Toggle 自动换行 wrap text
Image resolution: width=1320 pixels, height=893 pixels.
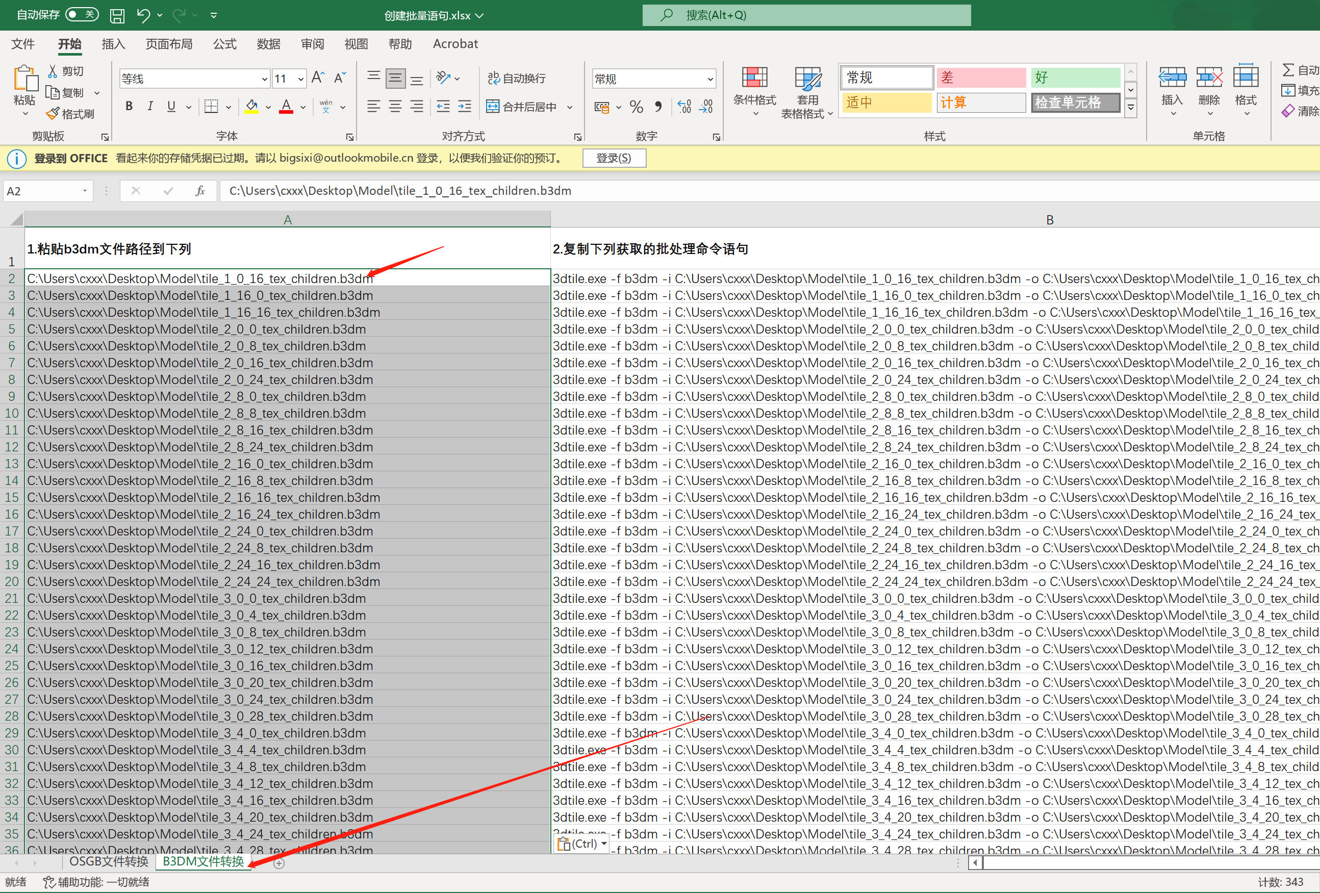(x=516, y=78)
